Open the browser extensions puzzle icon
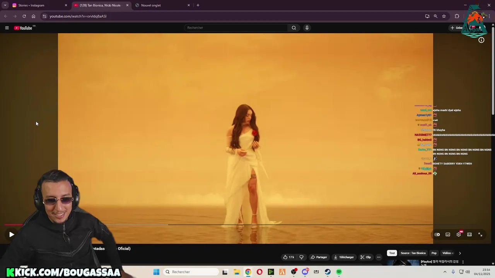Image resolution: width=495 pixels, height=278 pixels. pyautogui.click(x=457, y=16)
